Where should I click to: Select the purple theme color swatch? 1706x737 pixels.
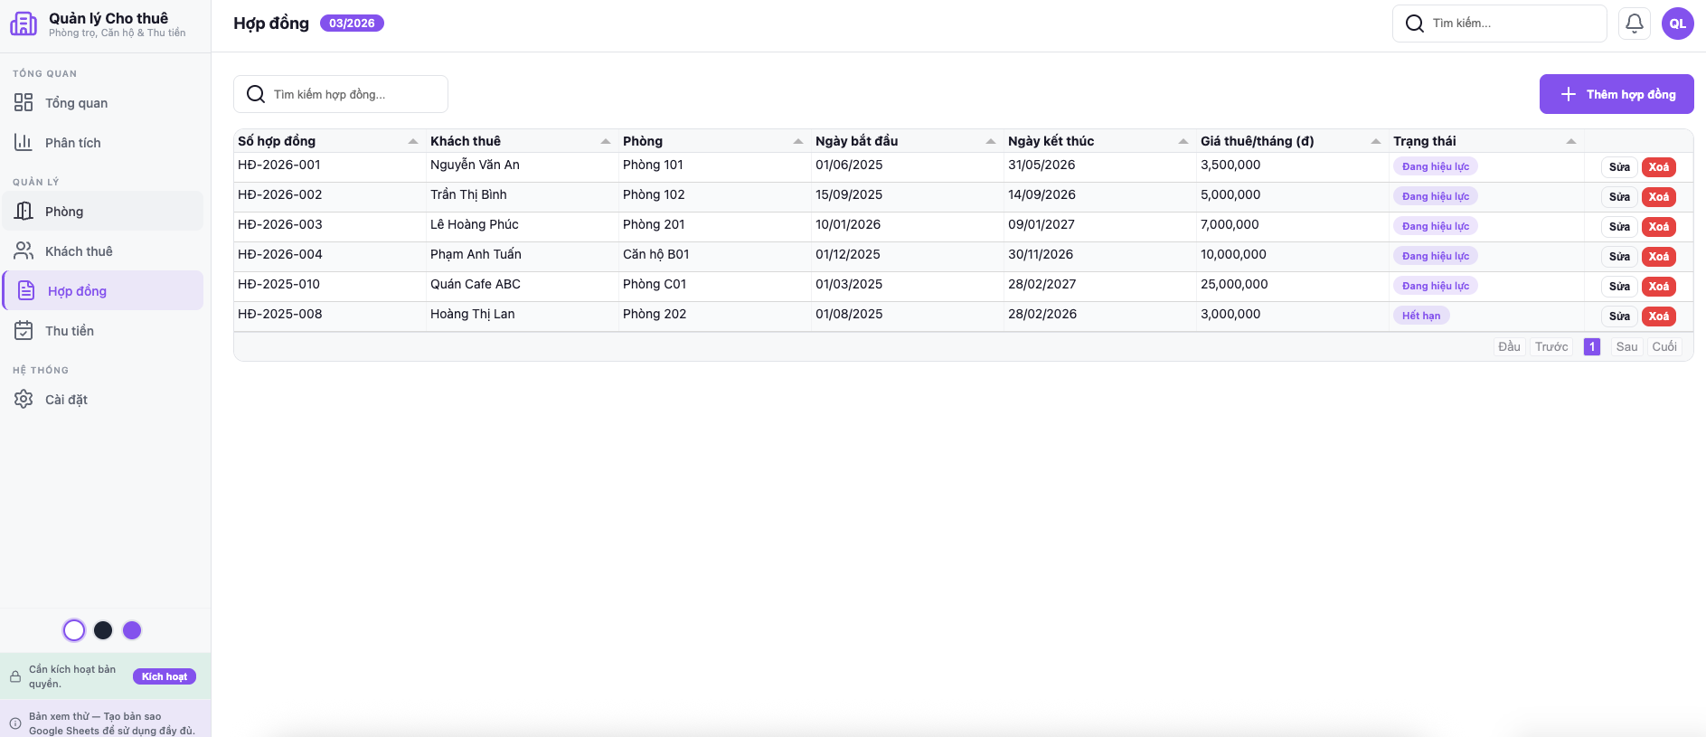point(132,630)
